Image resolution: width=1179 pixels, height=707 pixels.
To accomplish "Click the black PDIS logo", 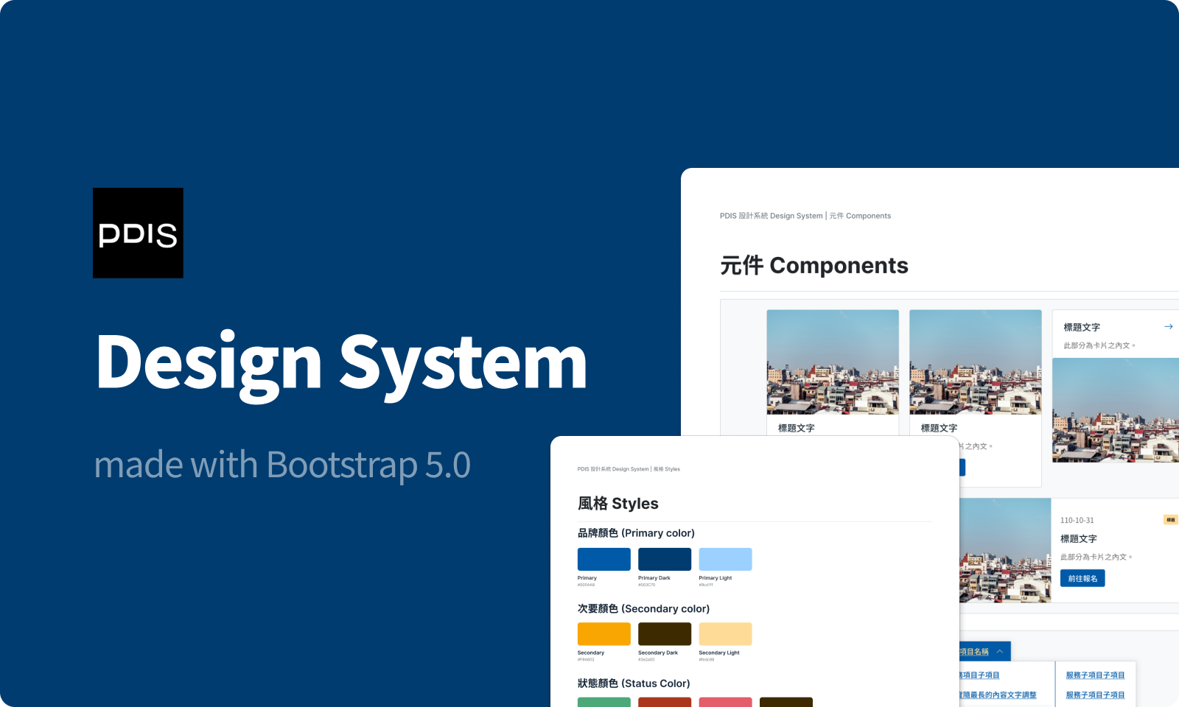I will click(138, 233).
